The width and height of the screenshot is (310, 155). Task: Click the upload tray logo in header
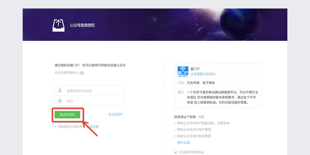58,25
